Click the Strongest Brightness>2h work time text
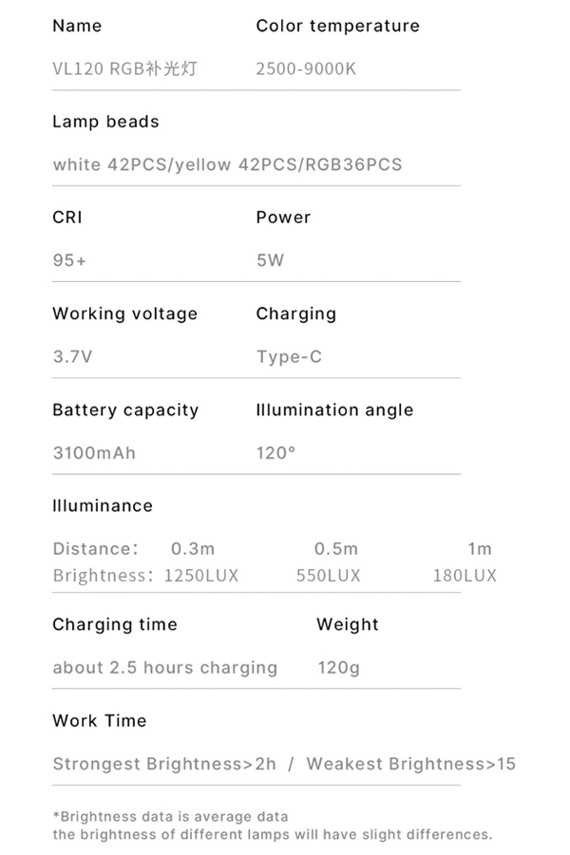570x855 pixels. 164,765
